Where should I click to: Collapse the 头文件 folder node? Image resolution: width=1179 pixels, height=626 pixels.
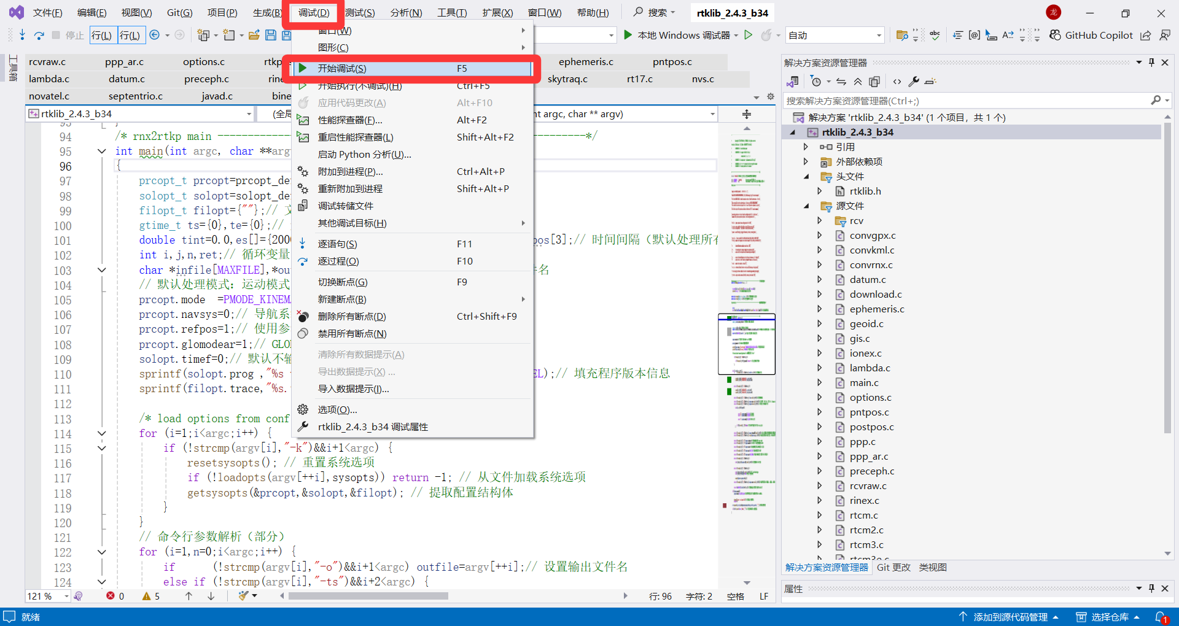806,176
